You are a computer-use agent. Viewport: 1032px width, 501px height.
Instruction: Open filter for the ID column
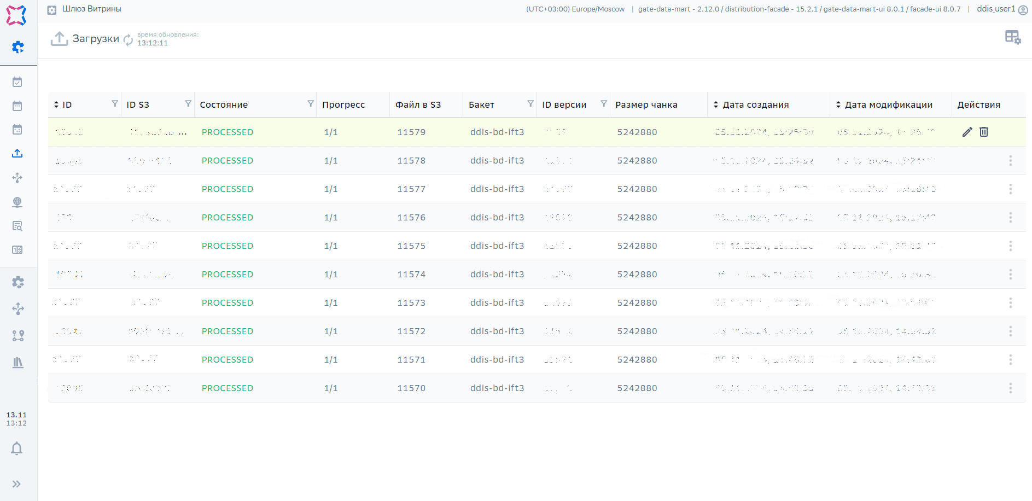(x=115, y=104)
